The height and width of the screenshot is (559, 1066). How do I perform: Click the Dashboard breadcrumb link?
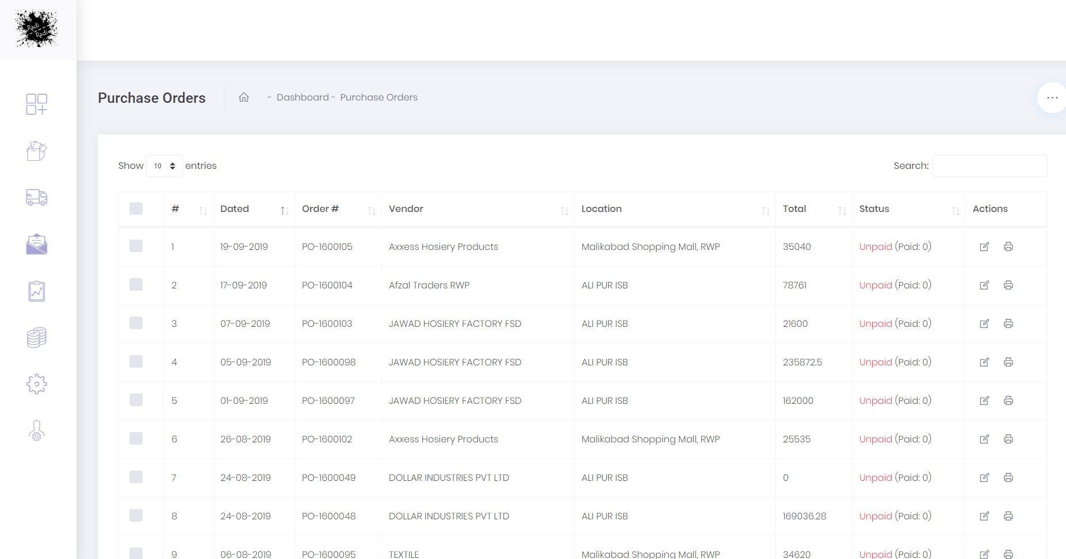pos(303,97)
